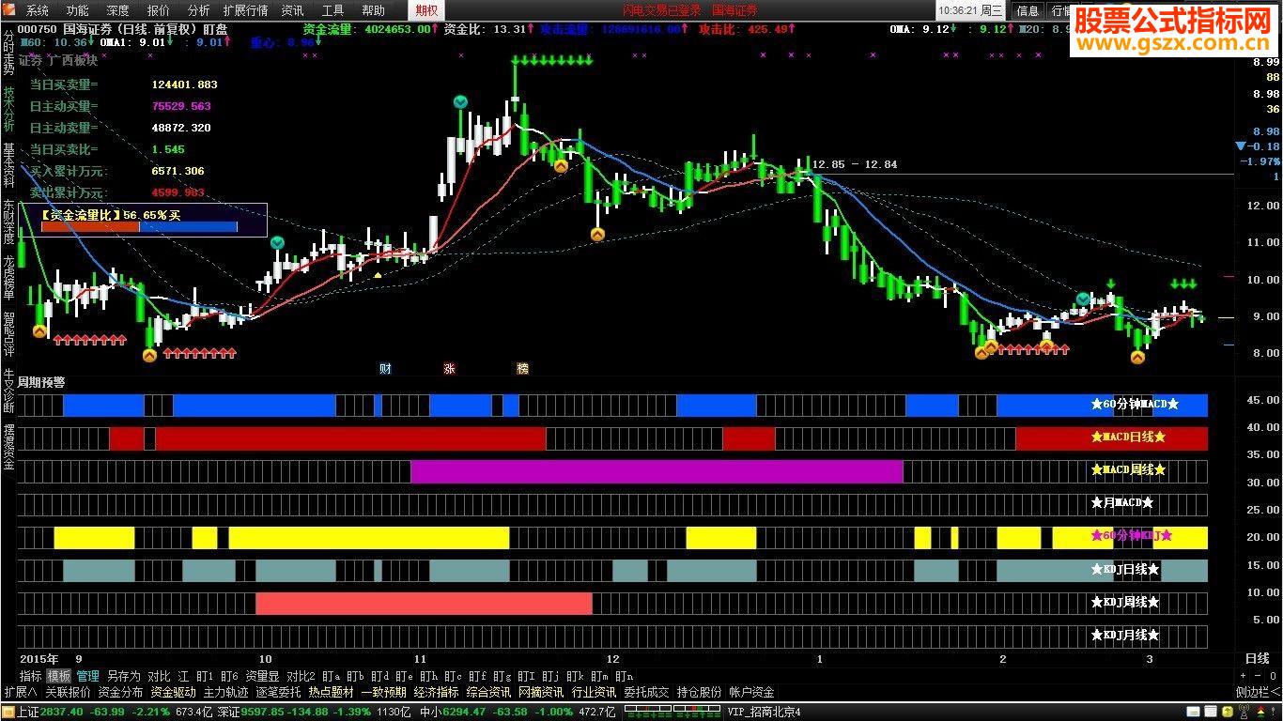The height and width of the screenshot is (721, 1283).
Task: Open the 资金驱动 tab
Action: (x=173, y=693)
